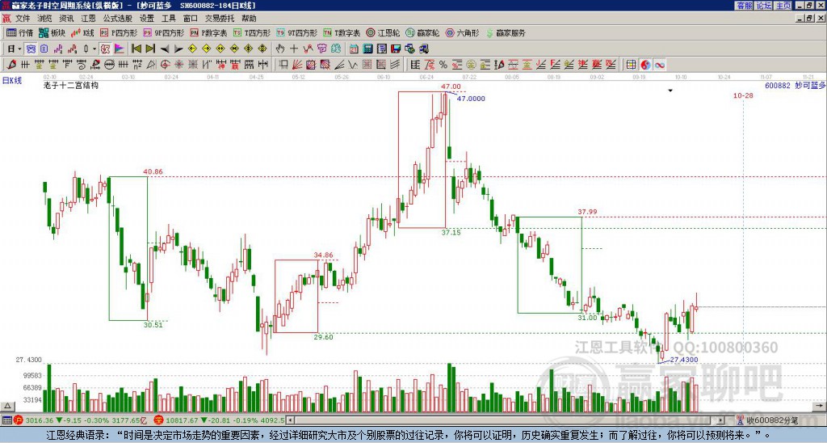Open the calendar icon in toolbar
The image size is (827, 443).
click(x=354, y=49)
